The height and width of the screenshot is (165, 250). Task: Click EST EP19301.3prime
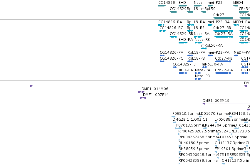pyautogui.click(x=229, y=149)
